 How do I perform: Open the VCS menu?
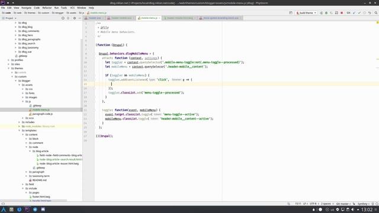point(72,8)
